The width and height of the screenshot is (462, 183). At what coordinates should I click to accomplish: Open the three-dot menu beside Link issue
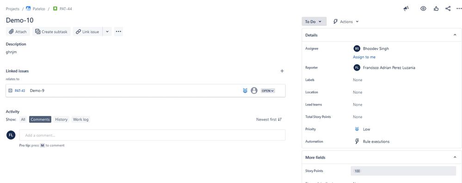coord(118,32)
